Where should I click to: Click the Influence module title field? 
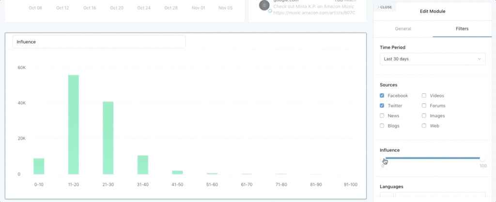tap(99, 42)
